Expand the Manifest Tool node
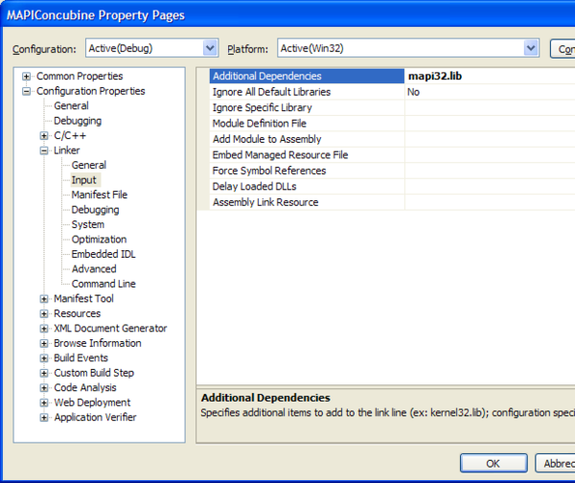This screenshot has height=483, width=575. (44, 299)
